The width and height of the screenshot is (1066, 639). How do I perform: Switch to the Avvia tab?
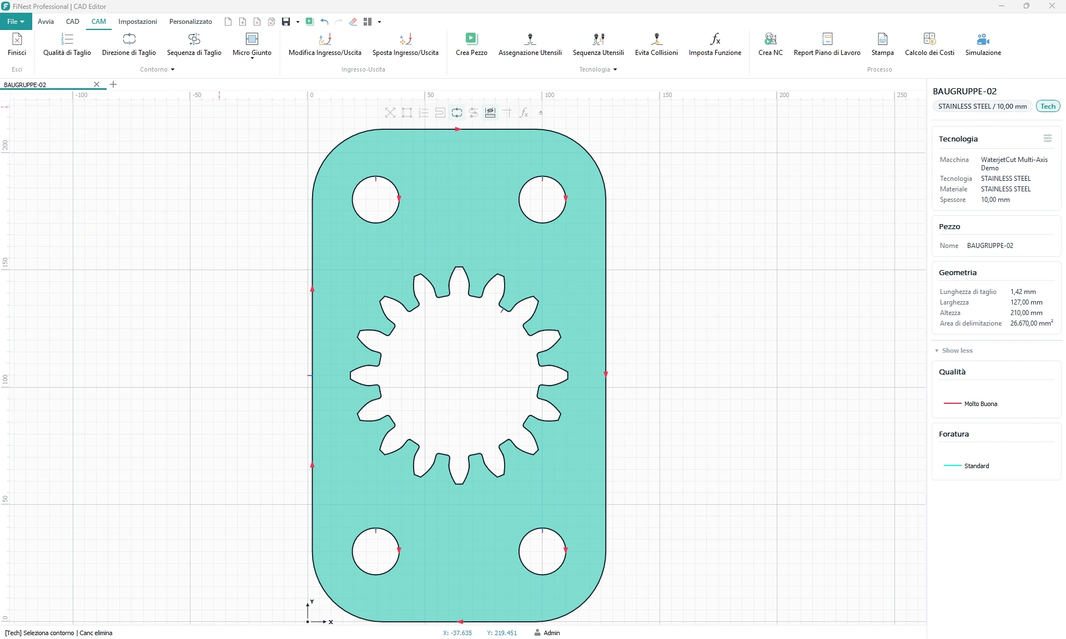tap(46, 22)
